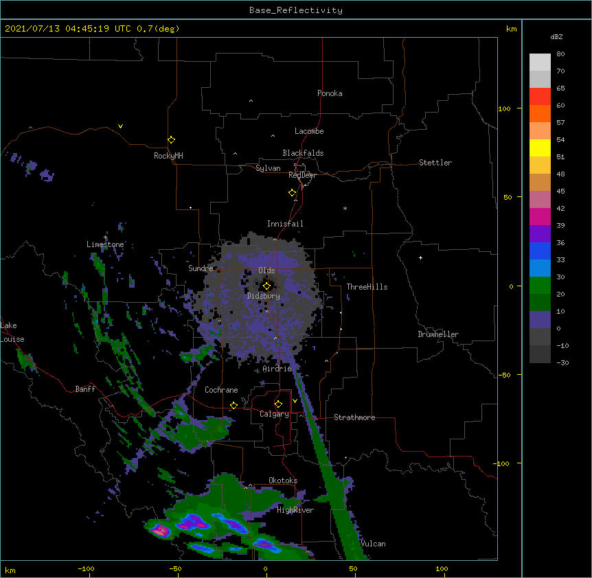
Task: Select the Calgary city label
Action: click(274, 414)
